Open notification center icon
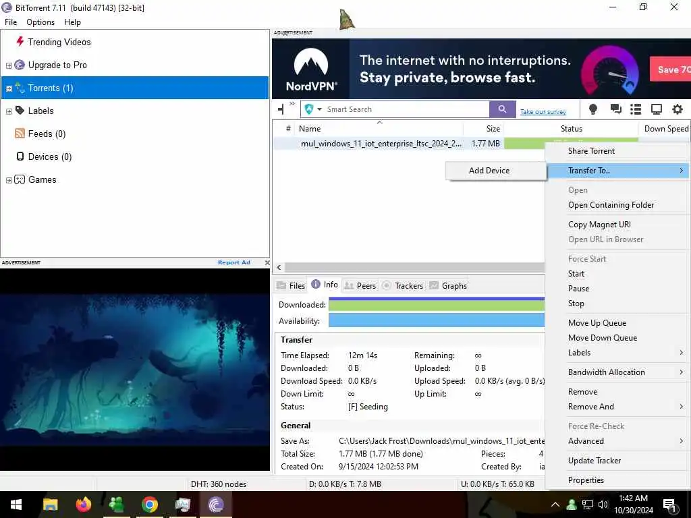 670,505
